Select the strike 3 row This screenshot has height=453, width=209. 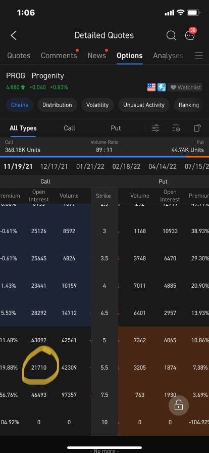point(104,231)
